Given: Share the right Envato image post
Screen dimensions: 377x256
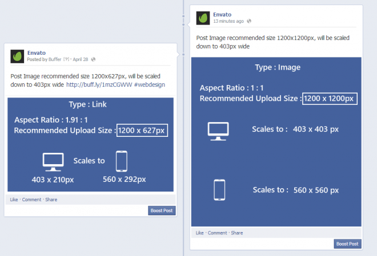Looking at the screenshot, I should point(237,233).
